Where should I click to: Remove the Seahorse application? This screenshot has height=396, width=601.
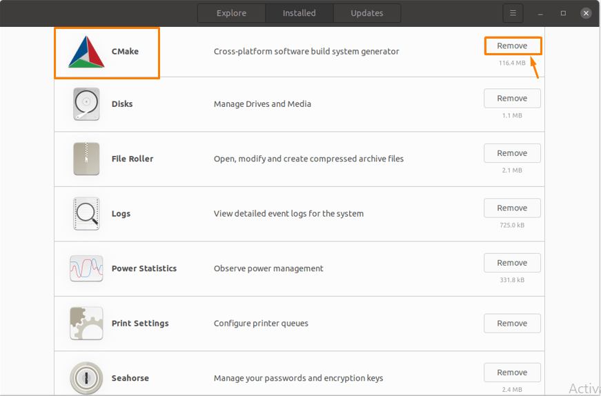(x=513, y=373)
